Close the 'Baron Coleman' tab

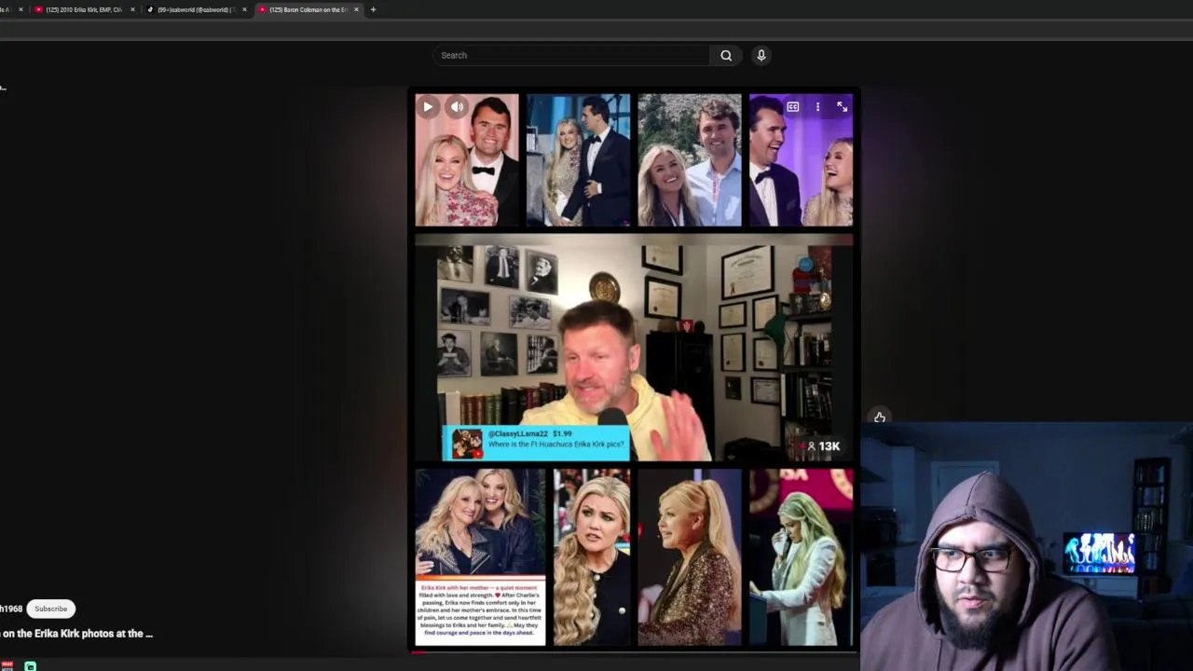pos(356,9)
